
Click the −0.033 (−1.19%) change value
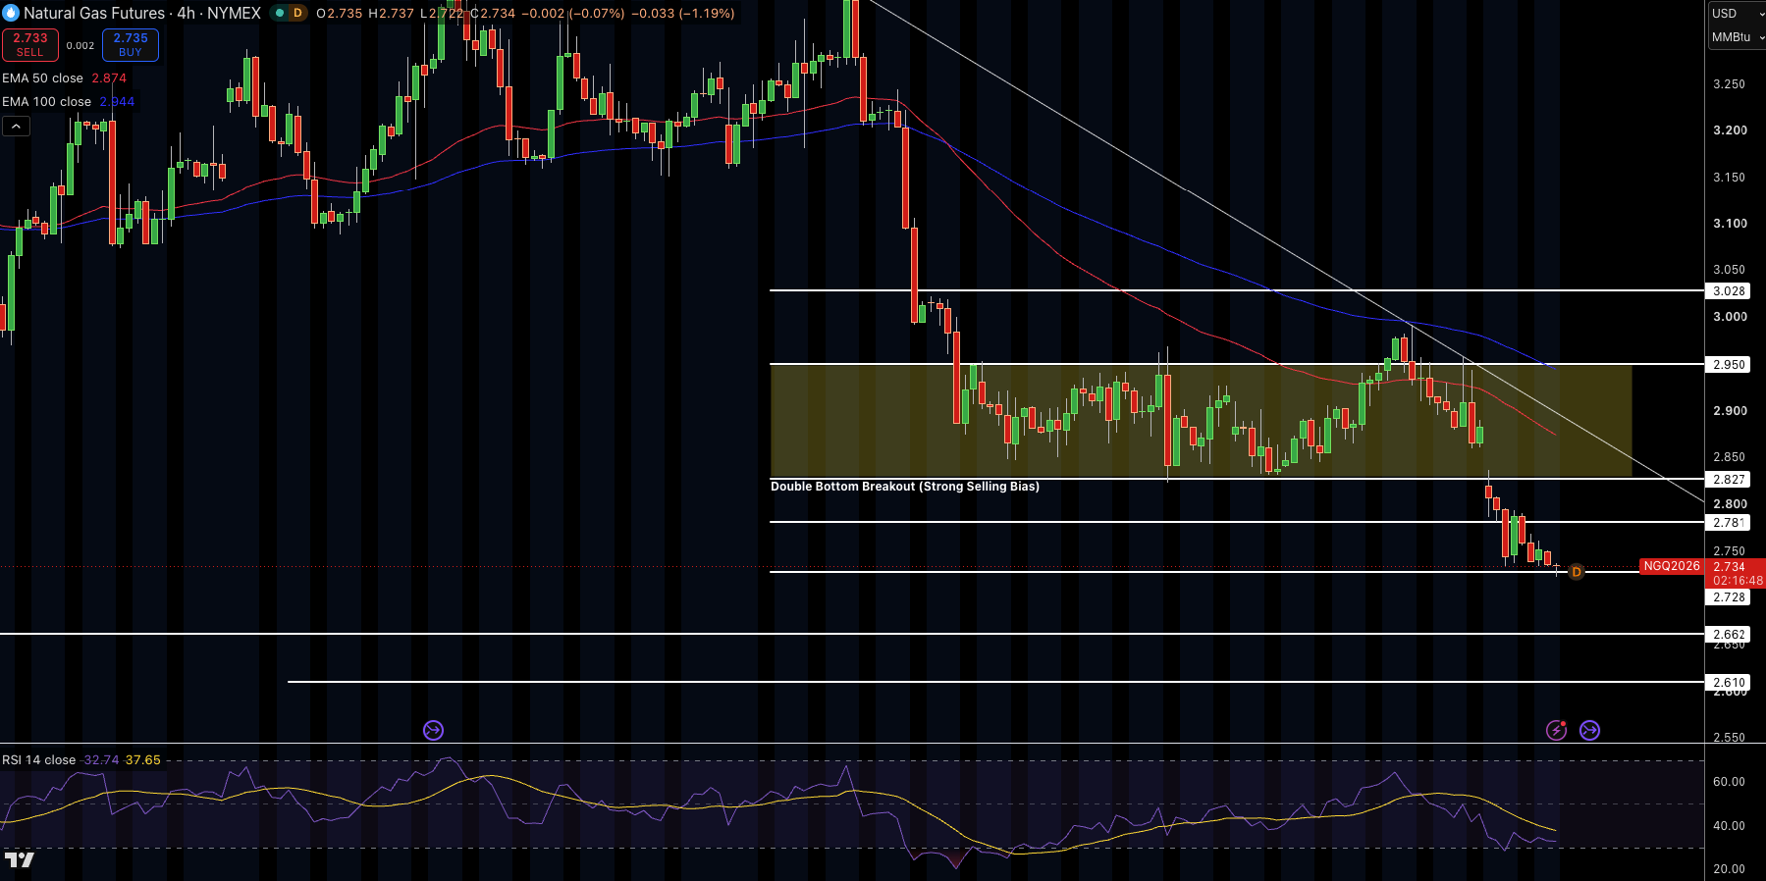pos(682,13)
